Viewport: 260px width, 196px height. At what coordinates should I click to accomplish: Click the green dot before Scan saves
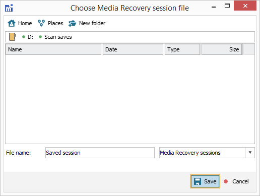(40, 37)
